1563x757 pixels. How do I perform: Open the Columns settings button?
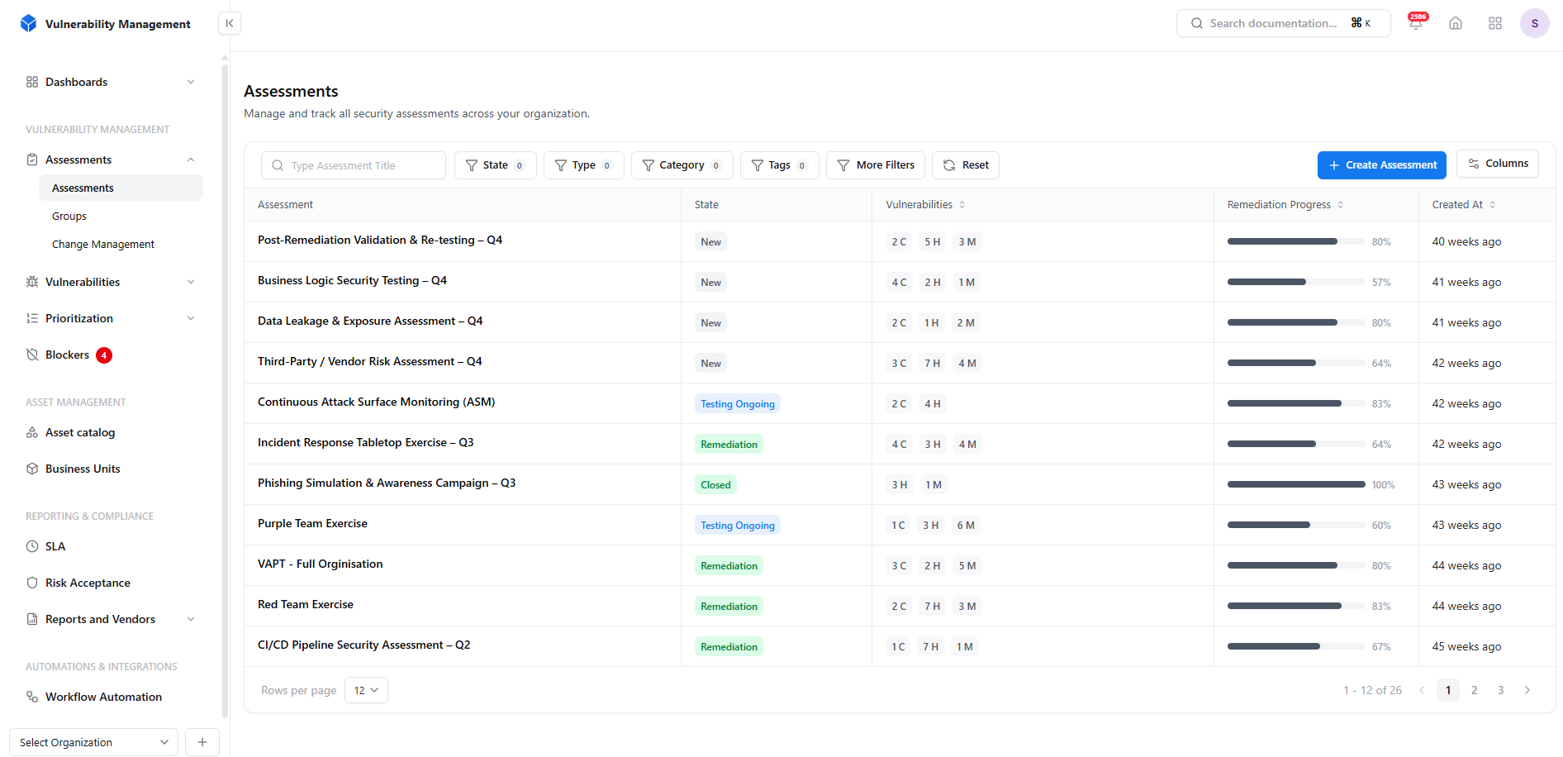(x=1497, y=164)
